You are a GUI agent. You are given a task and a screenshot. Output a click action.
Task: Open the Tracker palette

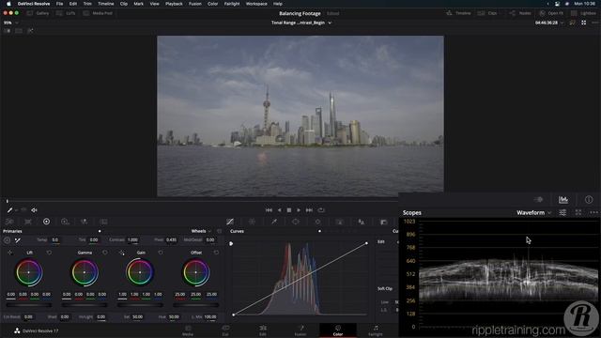click(317, 222)
